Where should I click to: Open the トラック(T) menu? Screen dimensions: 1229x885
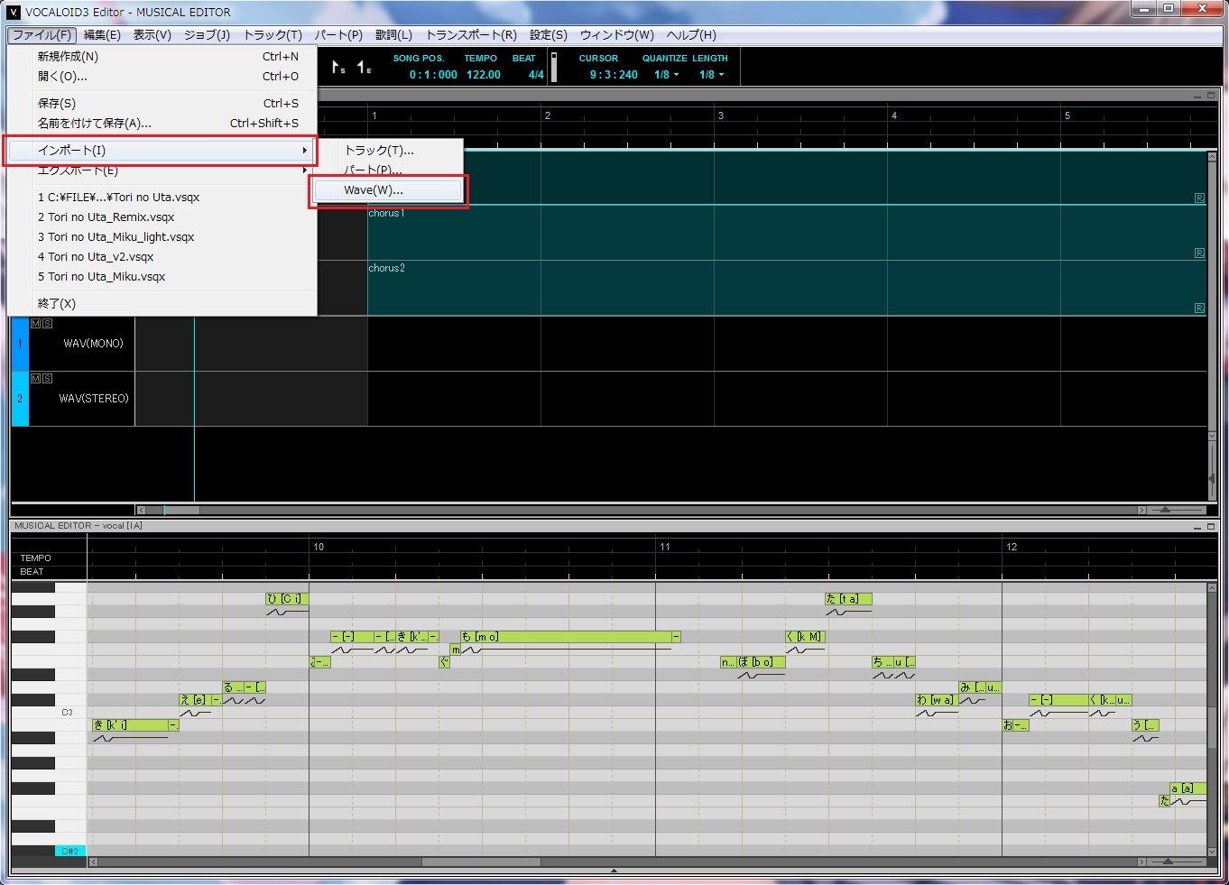(273, 35)
